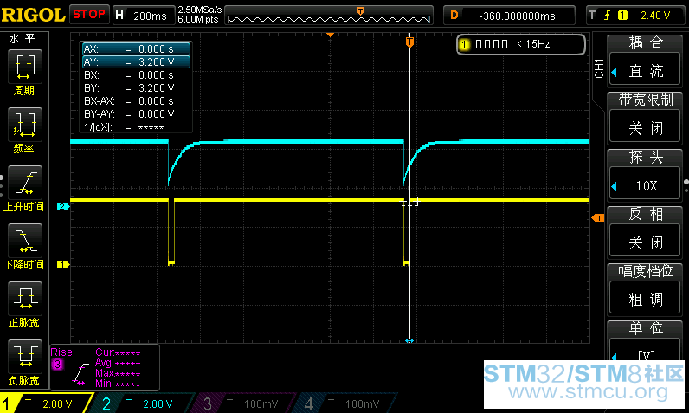Click the RIGOL logo
This screenshot has height=413, width=689.
pyautogui.click(x=33, y=15)
